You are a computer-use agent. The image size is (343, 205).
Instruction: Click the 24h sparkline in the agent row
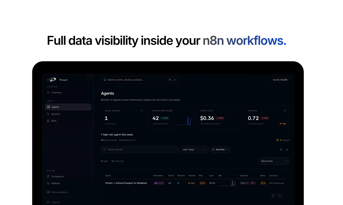pyautogui.click(x=227, y=183)
